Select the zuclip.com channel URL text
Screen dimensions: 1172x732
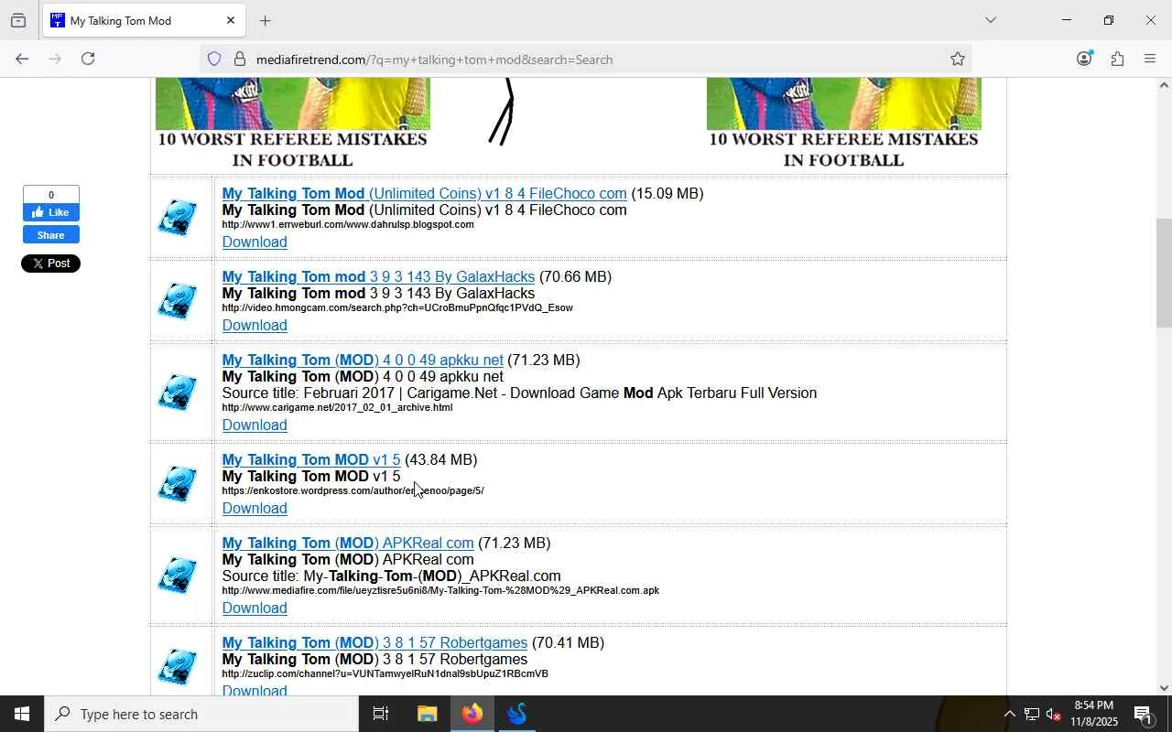tap(385, 674)
